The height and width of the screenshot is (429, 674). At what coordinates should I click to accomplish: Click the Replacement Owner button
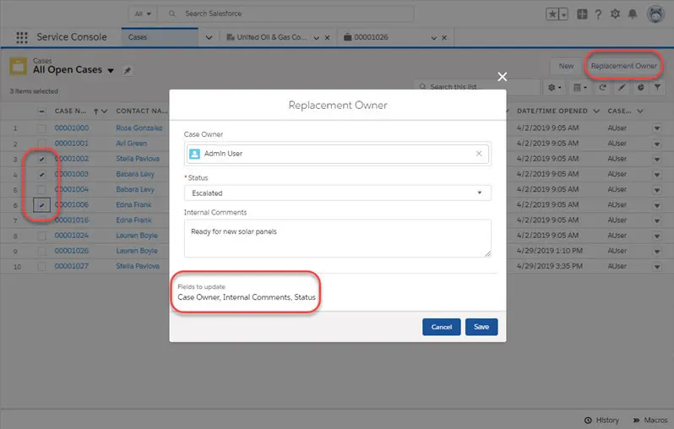pyautogui.click(x=623, y=66)
